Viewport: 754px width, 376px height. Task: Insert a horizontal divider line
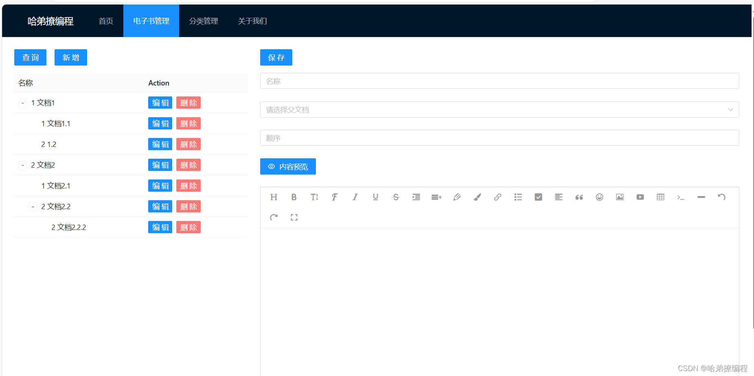click(x=701, y=197)
